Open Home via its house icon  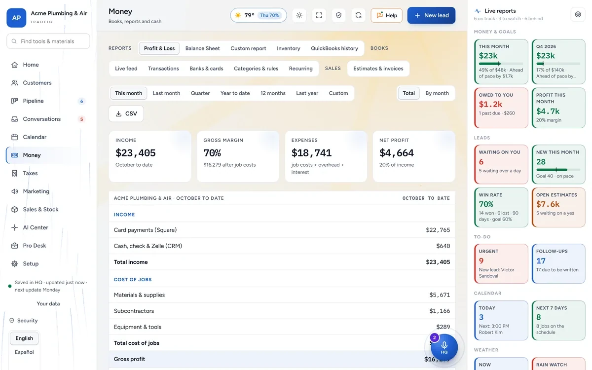(14, 65)
